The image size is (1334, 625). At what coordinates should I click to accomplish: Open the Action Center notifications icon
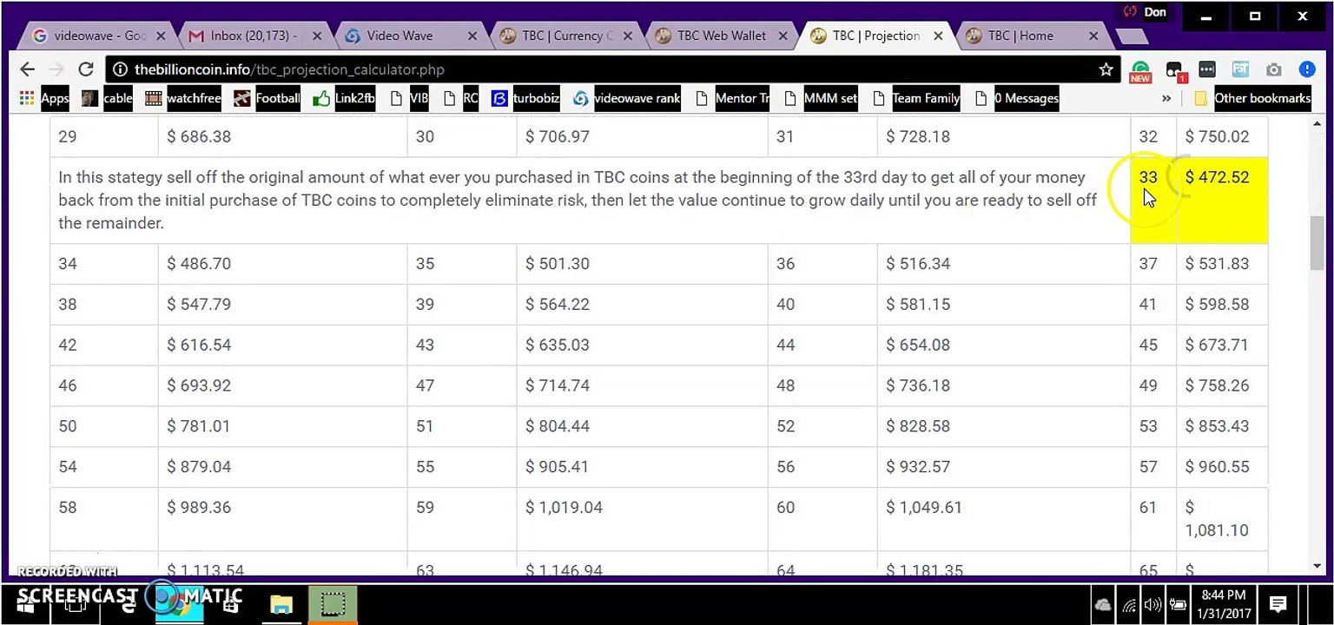point(1278,604)
